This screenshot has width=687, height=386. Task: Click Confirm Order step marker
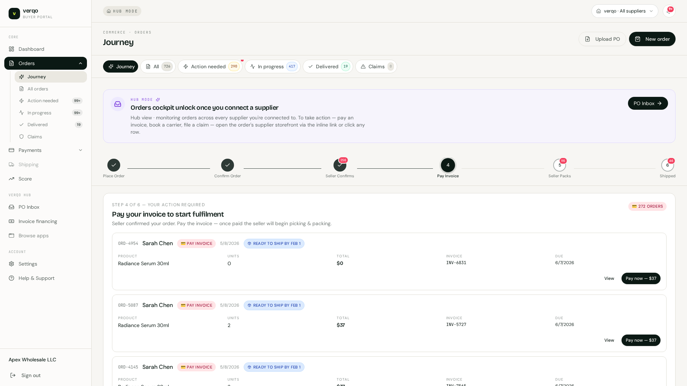tap(228, 165)
